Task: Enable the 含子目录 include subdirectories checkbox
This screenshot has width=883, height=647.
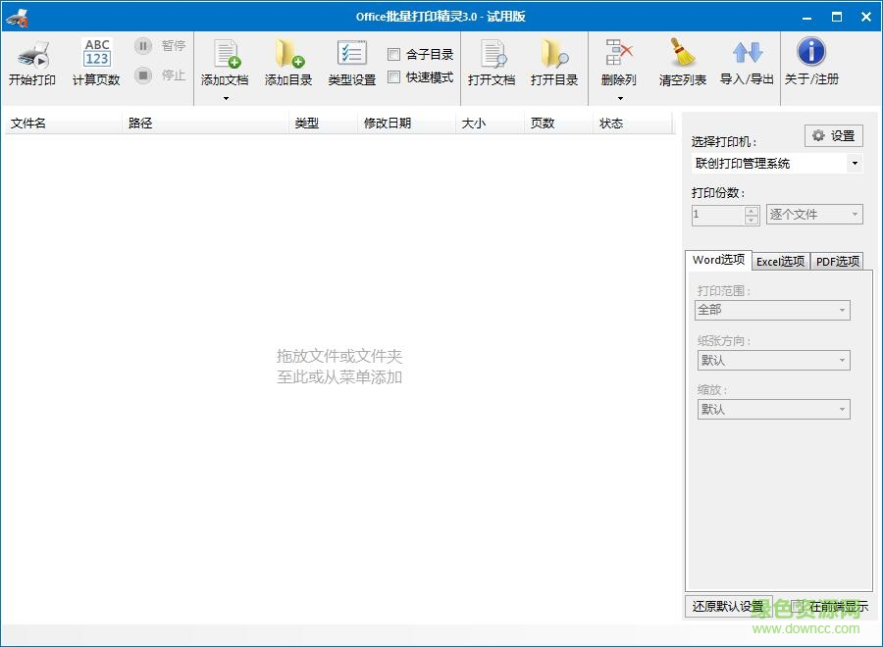Action: coord(396,53)
